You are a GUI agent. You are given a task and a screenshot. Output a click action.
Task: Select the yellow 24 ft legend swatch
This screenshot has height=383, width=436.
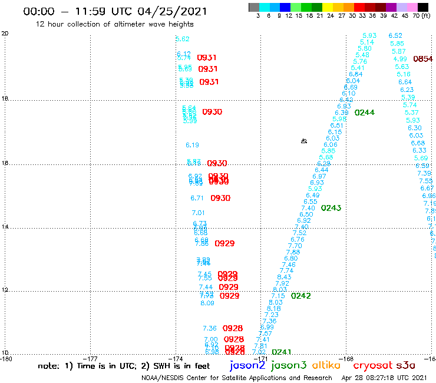click(x=328, y=7)
